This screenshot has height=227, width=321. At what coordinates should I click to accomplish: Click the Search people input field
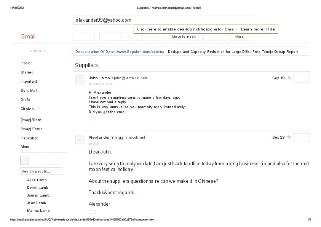tap(41, 171)
